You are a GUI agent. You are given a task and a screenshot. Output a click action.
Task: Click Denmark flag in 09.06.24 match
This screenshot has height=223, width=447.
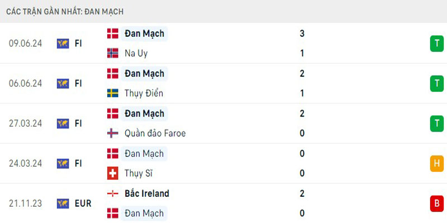pyautogui.click(x=112, y=33)
